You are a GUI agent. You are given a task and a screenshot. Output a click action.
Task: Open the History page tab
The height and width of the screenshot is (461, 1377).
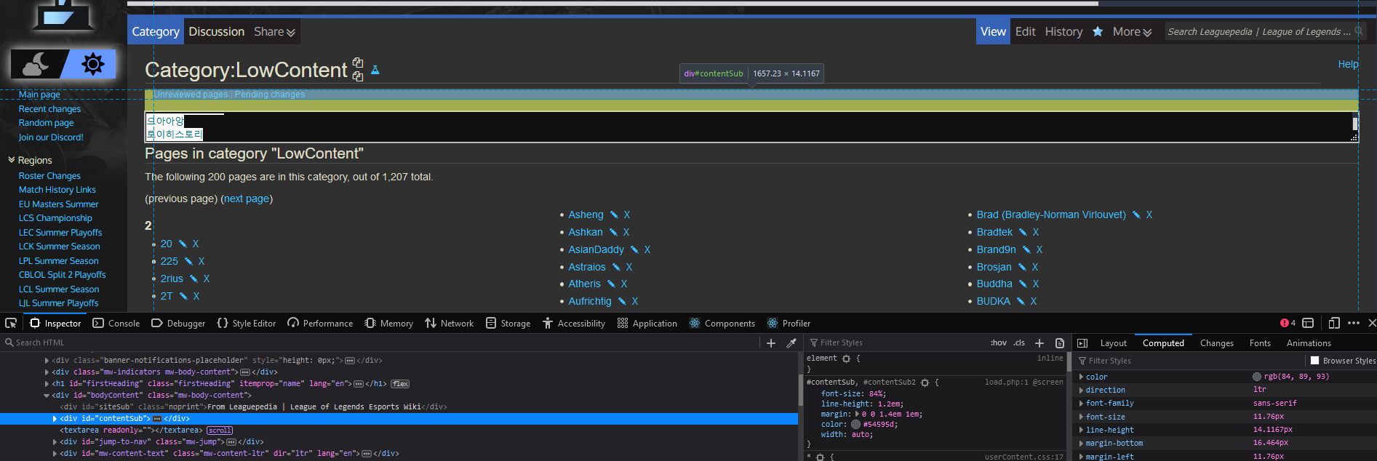pyautogui.click(x=1063, y=31)
